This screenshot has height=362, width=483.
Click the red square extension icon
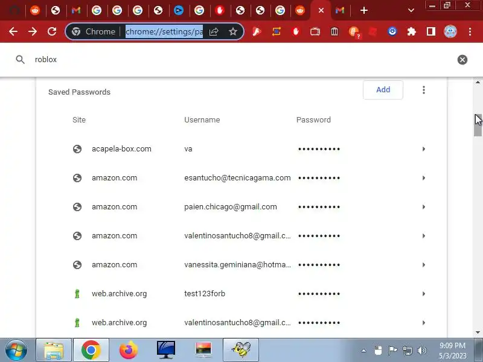coord(373,31)
